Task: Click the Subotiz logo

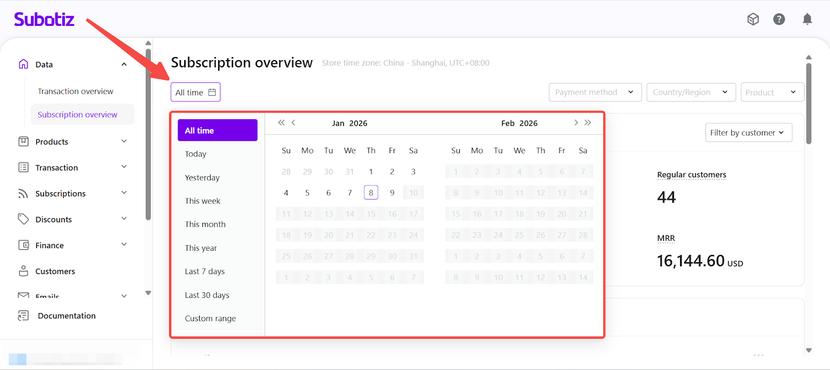Action: click(44, 20)
